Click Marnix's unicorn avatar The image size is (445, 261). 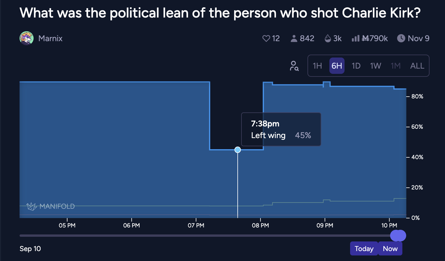pos(27,38)
